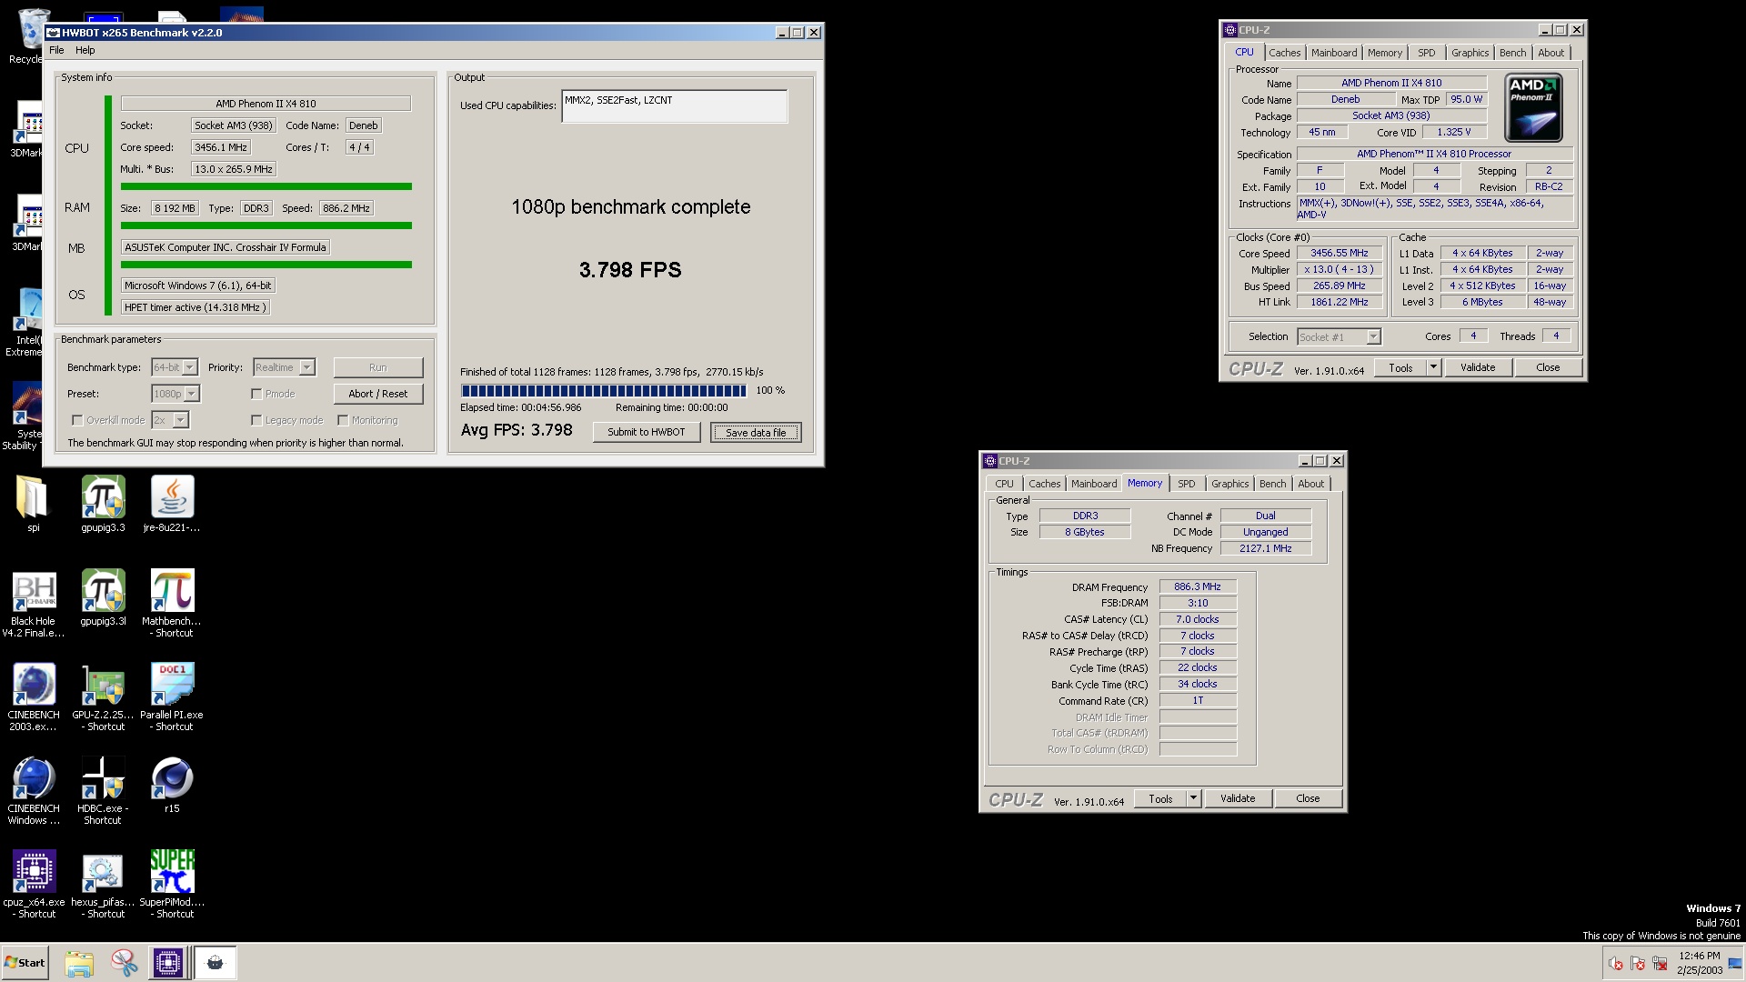The width and height of the screenshot is (1746, 982).
Task: Expand Tools dropdown arrow in Memory CPU-Z
Action: (1193, 798)
